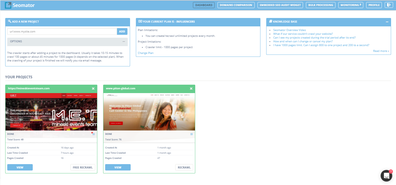Collapse the Knowledge Base panel
This screenshot has height=185, width=396.
(x=387, y=22)
